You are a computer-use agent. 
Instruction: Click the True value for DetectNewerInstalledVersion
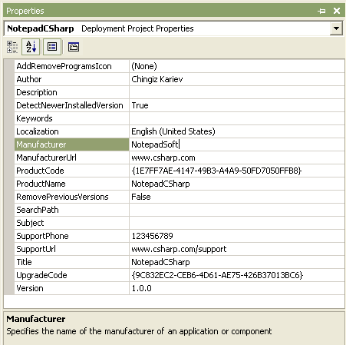[x=237, y=105]
